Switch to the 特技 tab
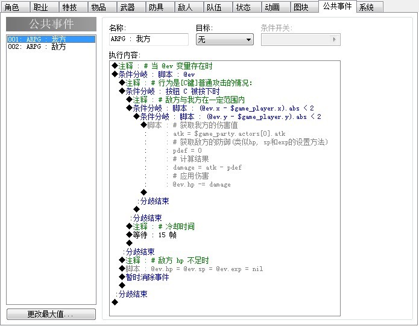Viewport: 419px width, 326px height. [x=73, y=7]
